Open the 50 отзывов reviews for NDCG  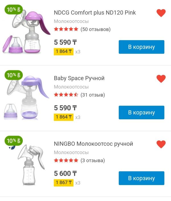coord(95,29)
